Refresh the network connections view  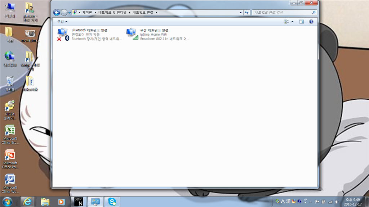246,13
